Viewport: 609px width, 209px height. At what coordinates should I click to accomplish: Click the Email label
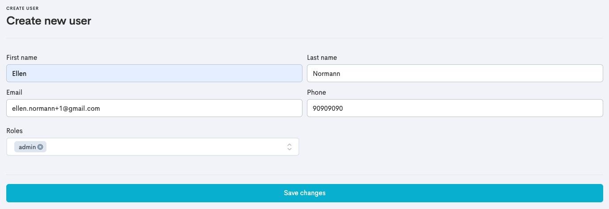coord(14,92)
